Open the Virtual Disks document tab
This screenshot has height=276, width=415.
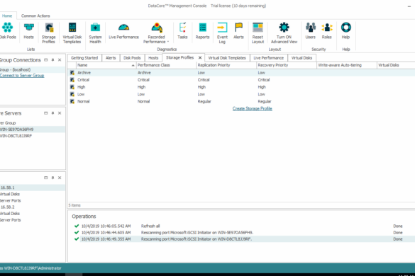301,58
